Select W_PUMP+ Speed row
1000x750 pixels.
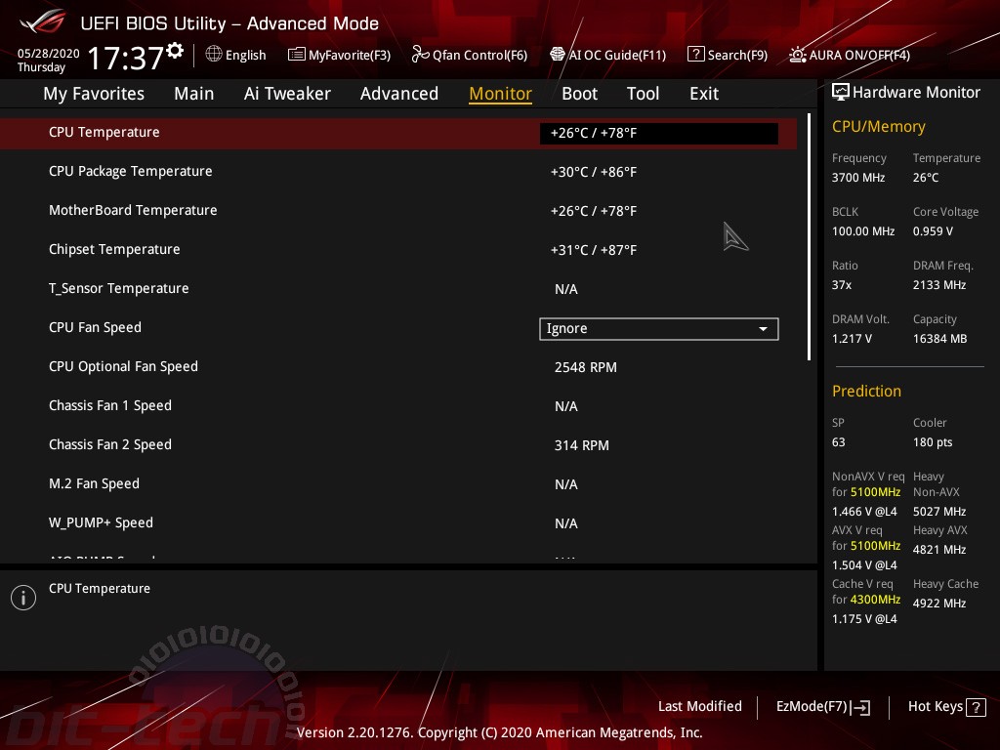pyautogui.click(x=398, y=523)
